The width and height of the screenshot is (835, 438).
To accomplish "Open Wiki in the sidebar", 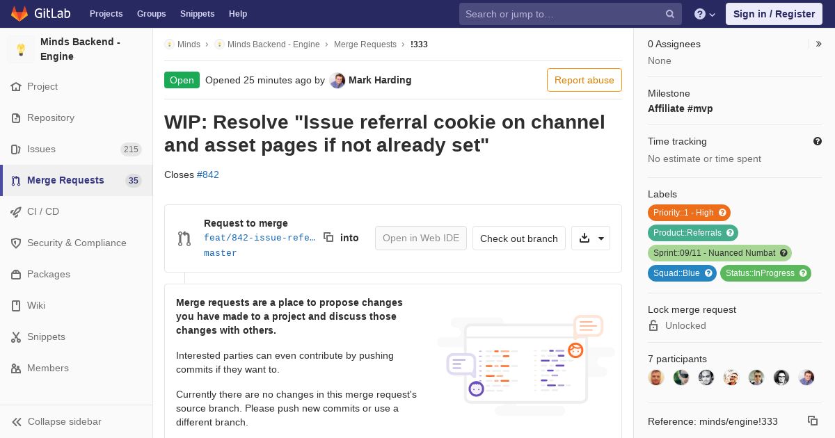I will click(x=77, y=305).
